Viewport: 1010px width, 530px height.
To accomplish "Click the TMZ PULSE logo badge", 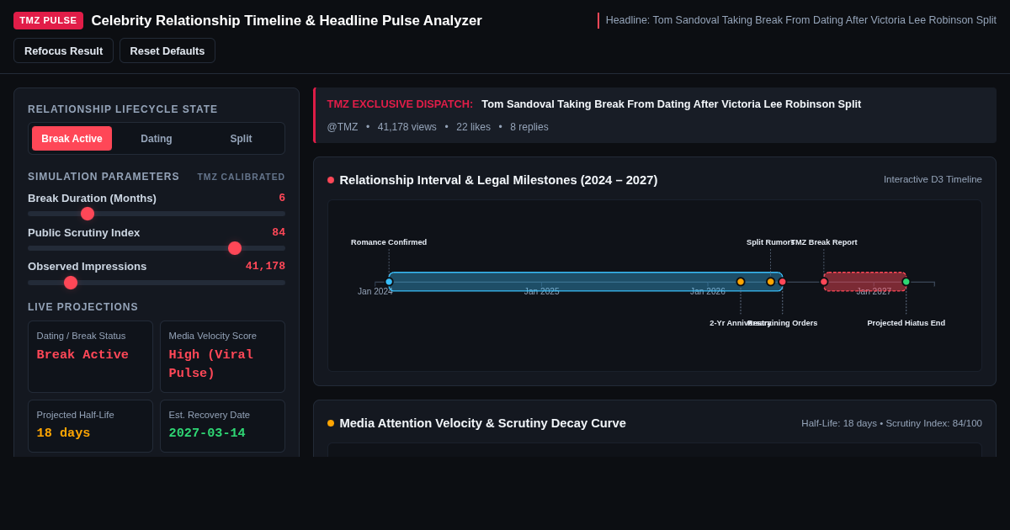I will (x=48, y=20).
